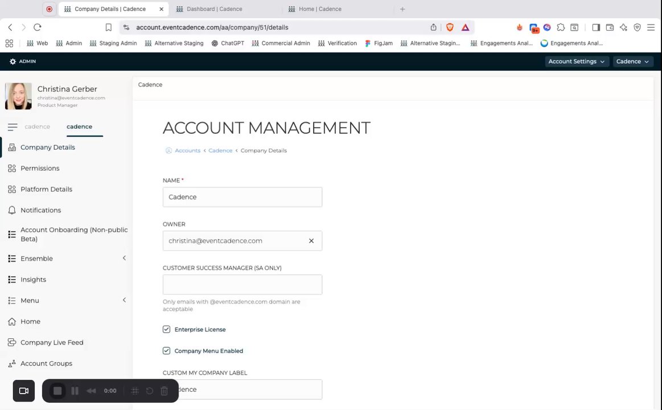Image resolution: width=662 pixels, height=410 pixels.
Task: Select the greyed cadence sidebar tab
Action: coord(37,126)
